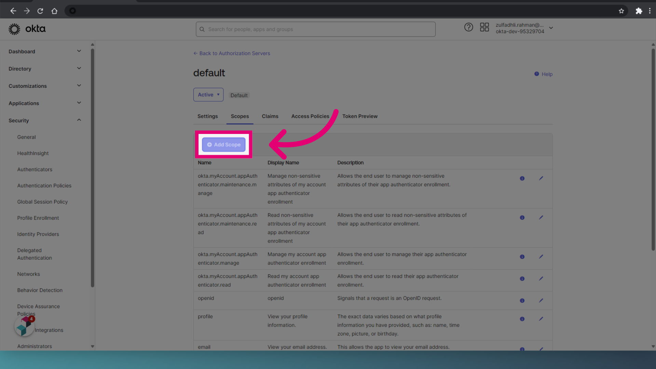Image resolution: width=656 pixels, height=369 pixels.
Task: Expand the Directory menu
Action: (x=45, y=69)
